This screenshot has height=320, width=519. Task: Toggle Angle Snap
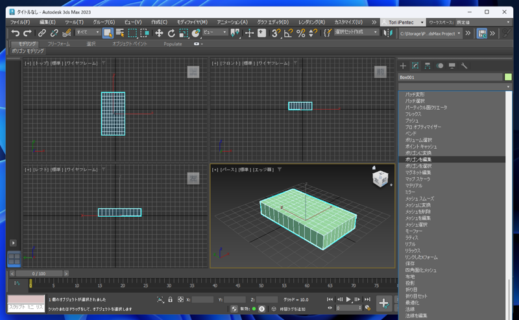point(288,33)
